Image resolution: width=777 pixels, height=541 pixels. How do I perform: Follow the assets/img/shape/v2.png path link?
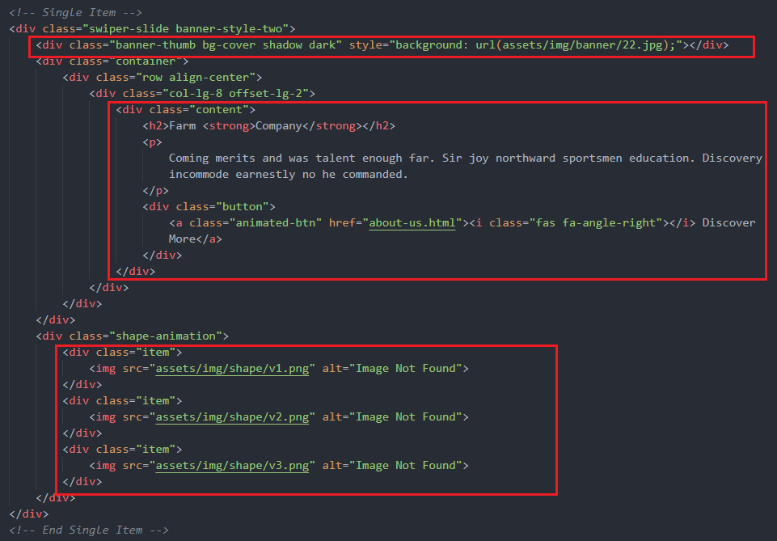232,416
